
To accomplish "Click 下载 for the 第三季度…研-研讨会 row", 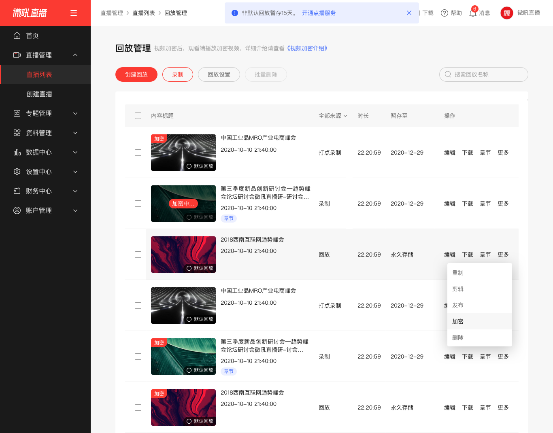I will click(468, 204).
